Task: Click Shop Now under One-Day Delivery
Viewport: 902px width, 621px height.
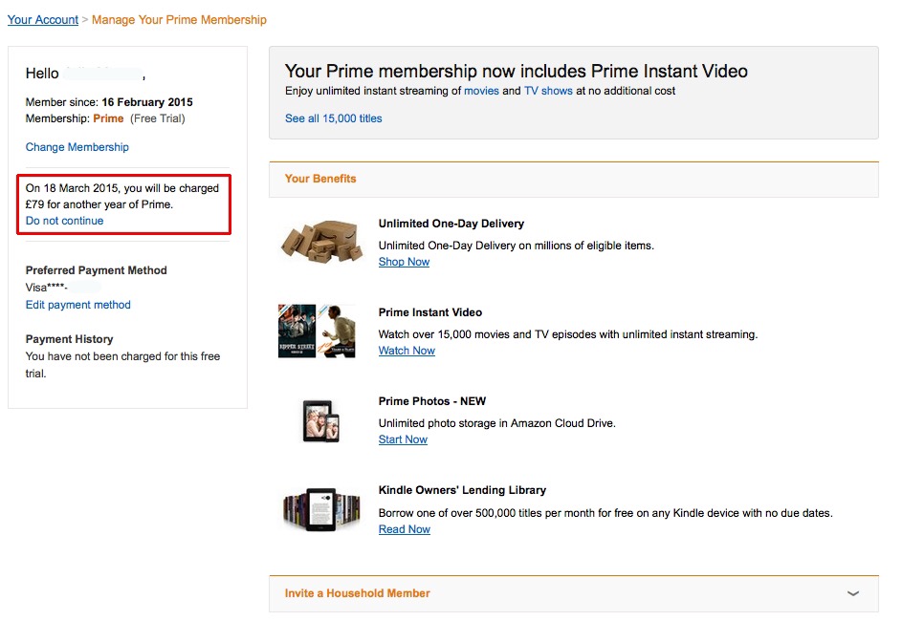Action: click(404, 262)
